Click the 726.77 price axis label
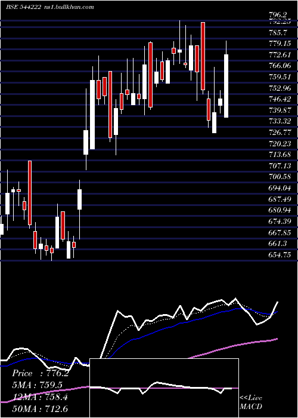This screenshot has width=298, height=418. [x=280, y=133]
